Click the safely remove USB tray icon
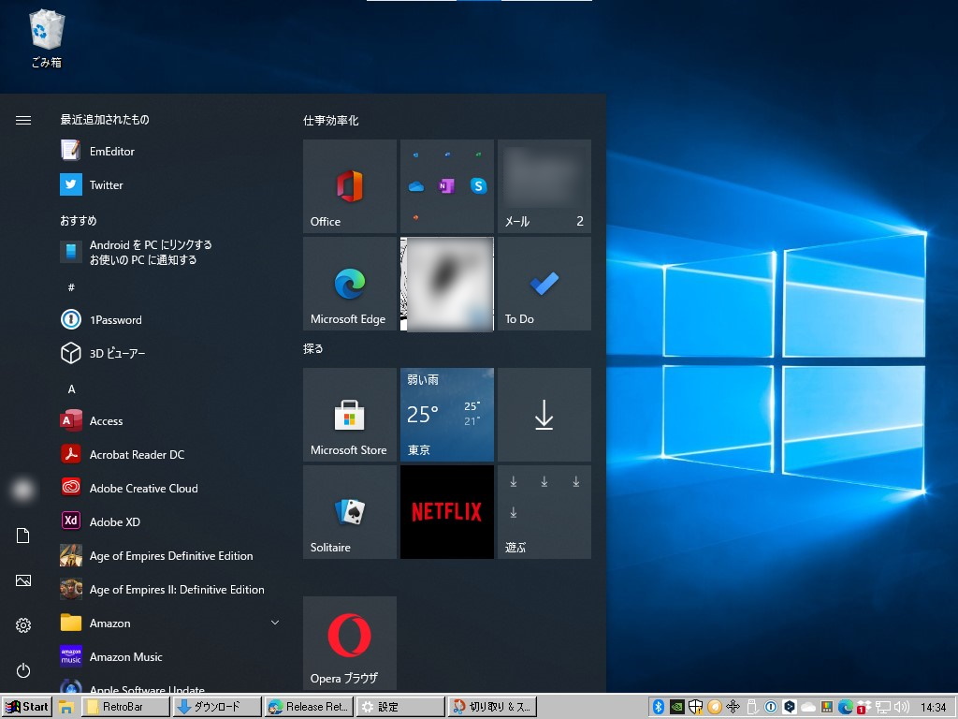The image size is (958, 719). 752,707
